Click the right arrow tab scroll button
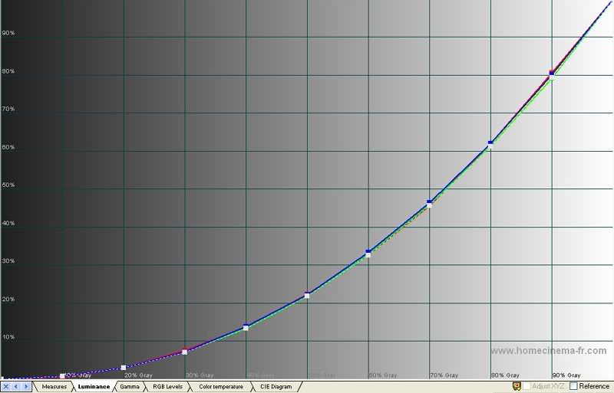 pyautogui.click(x=26, y=387)
